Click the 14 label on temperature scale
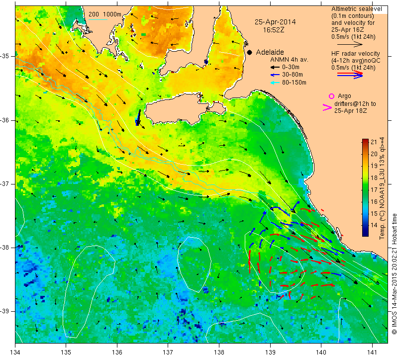The height and width of the screenshot is (358, 398). (x=374, y=225)
